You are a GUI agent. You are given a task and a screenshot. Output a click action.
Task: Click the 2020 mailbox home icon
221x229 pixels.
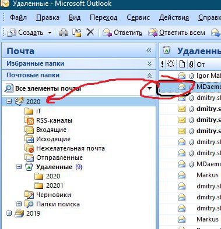(19, 101)
